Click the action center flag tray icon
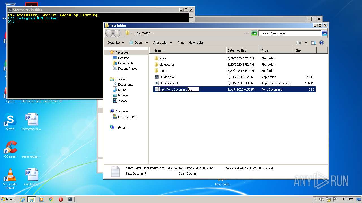This screenshot has width=362, height=203. pos(335,199)
